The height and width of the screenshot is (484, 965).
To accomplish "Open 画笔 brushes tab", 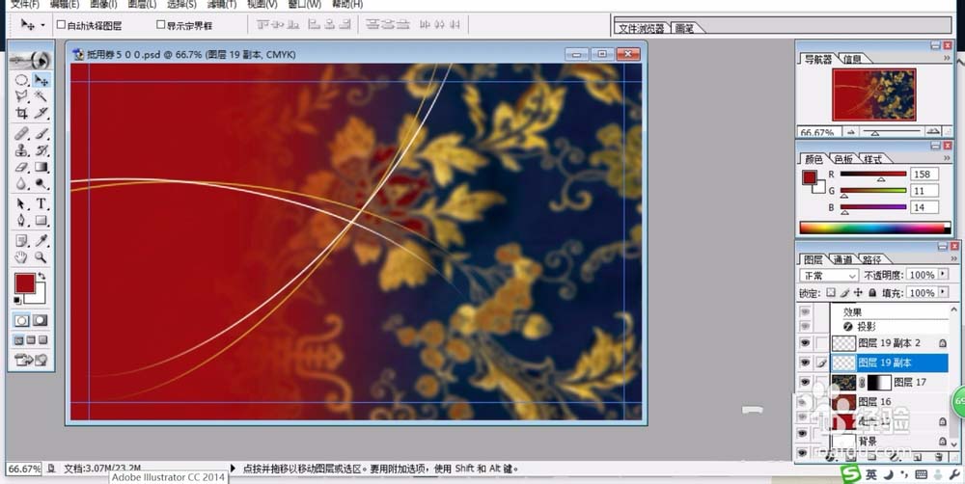I will pos(684,28).
